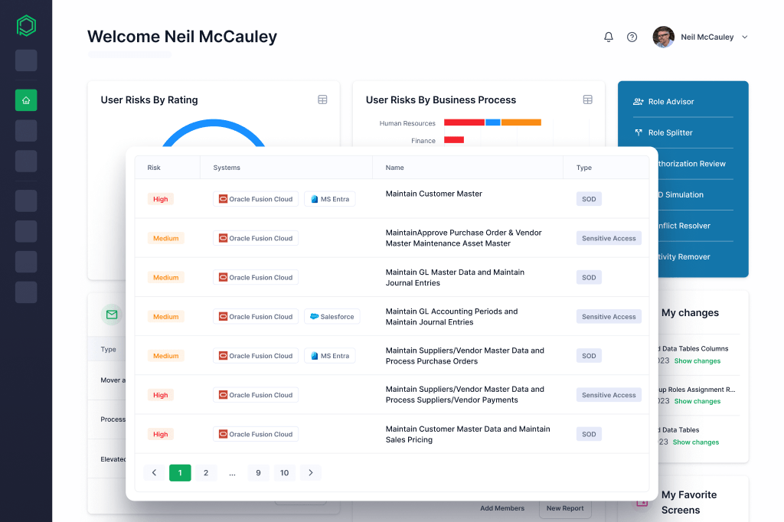Viewport: 784px width, 522px height.
Task: Go to previous page of risks table
Action: coord(154,473)
